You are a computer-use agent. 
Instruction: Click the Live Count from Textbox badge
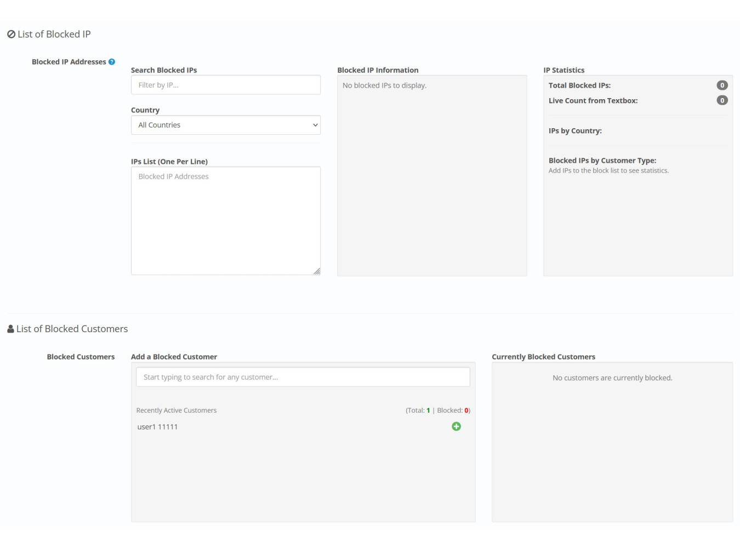point(722,100)
